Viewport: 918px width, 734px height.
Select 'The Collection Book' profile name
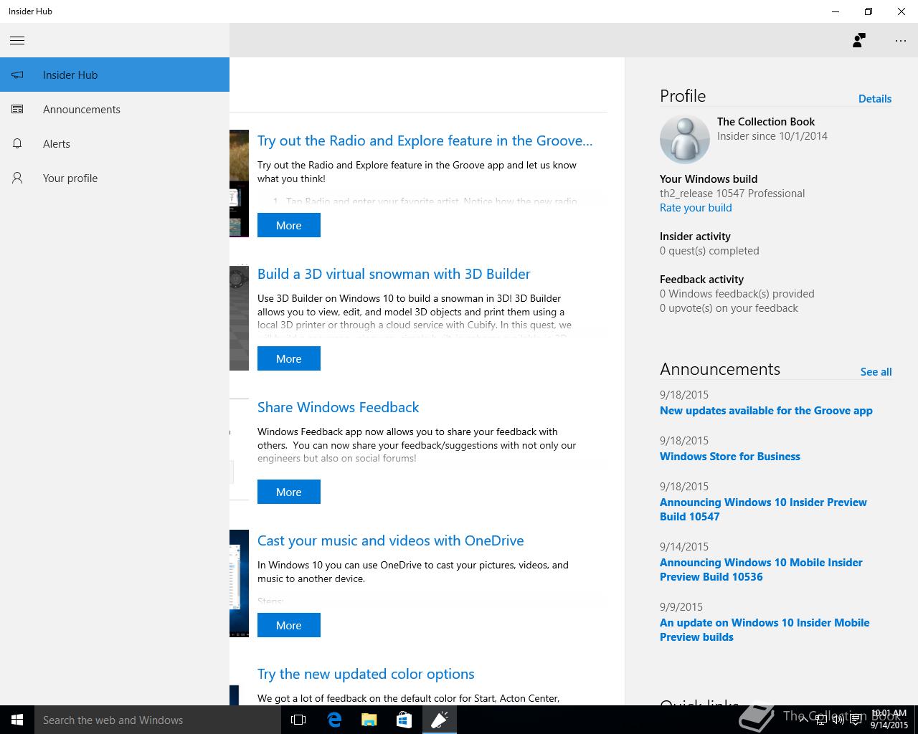pyautogui.click(x=766, y=122)
